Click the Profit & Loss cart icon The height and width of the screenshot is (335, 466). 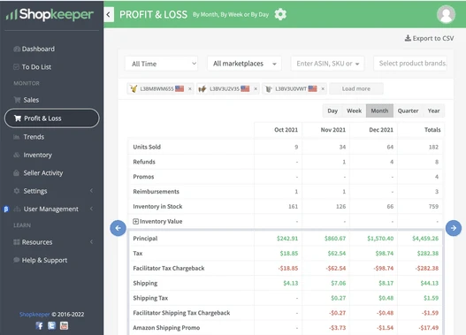(x=18, y=118)
